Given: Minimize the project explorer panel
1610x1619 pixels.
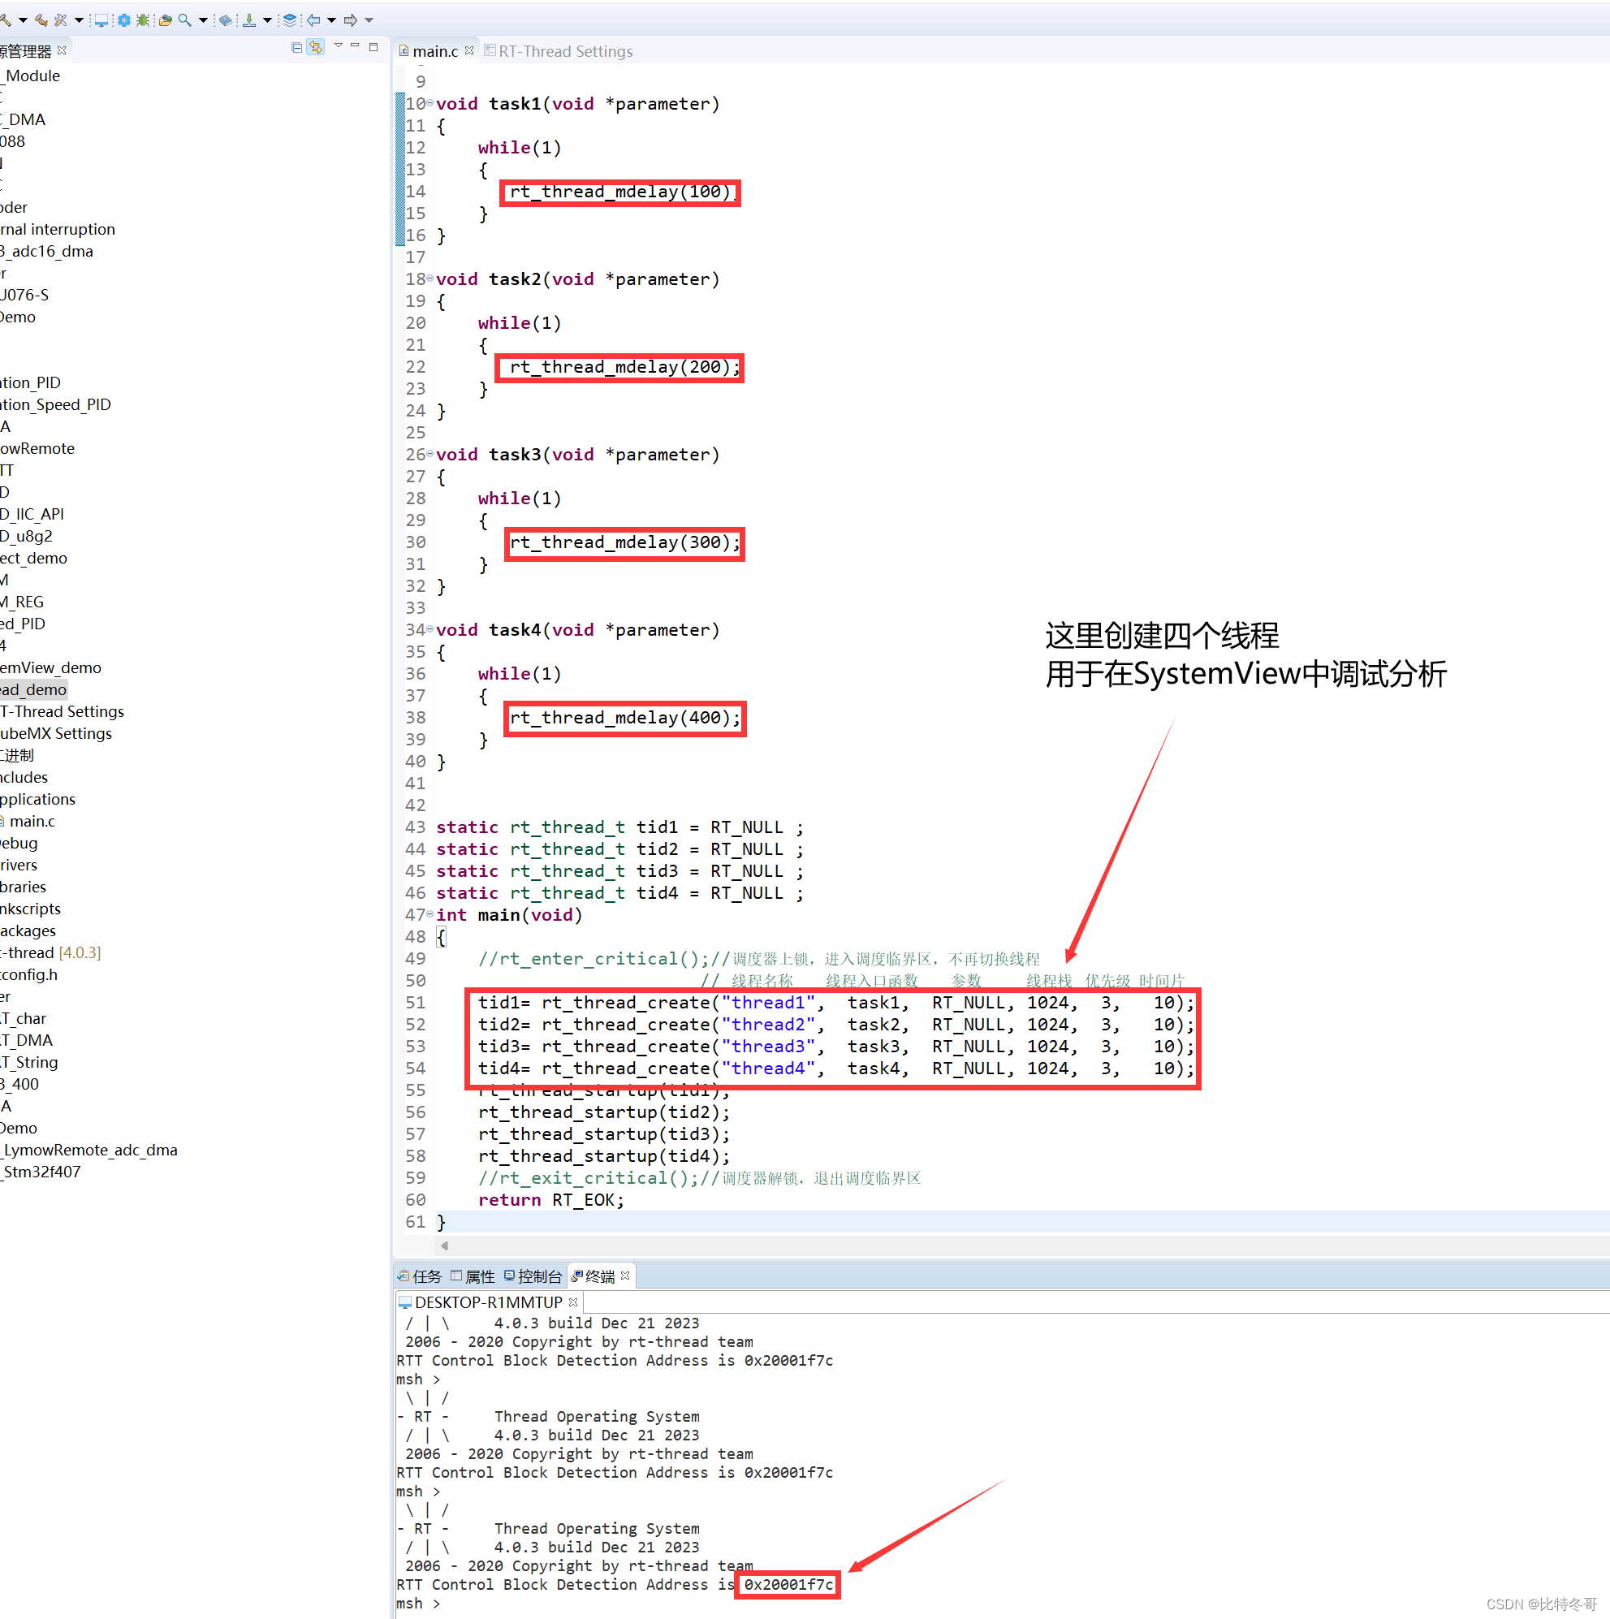Looking at the screenshot, I should pyautogui.click(x=356, y=45).
